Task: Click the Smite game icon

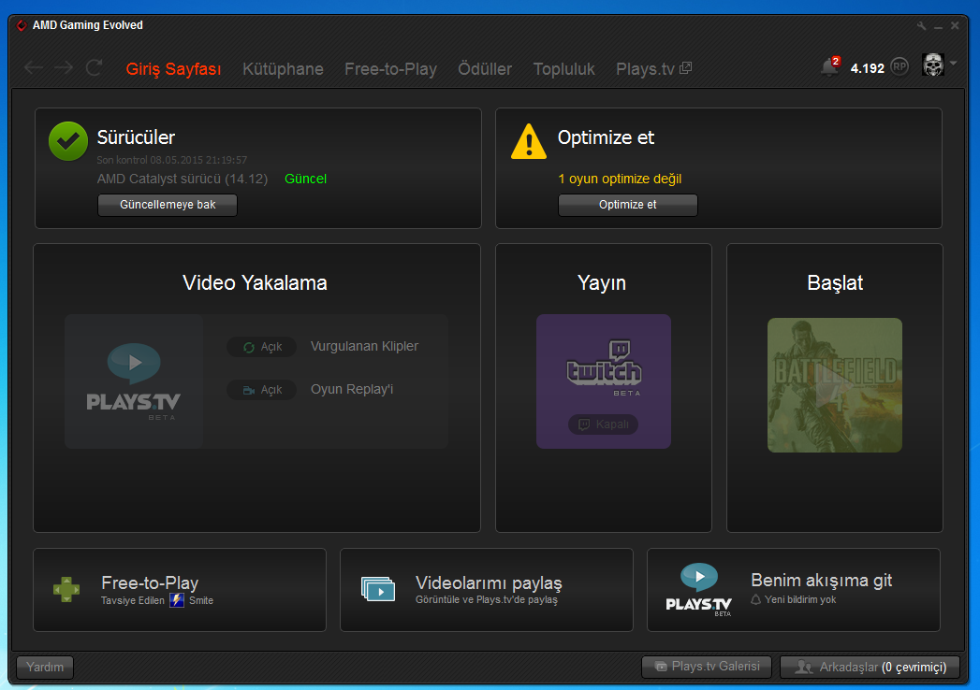Action: [177, 600]
